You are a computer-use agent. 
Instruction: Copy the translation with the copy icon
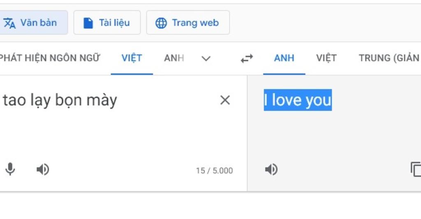(416, 169)
